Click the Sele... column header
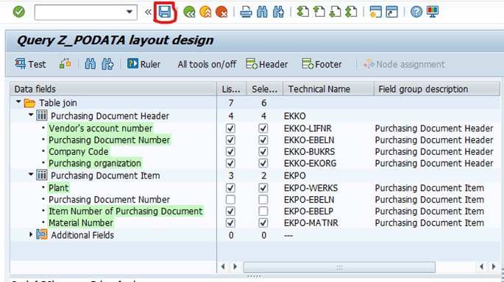504x282 pixels. pos(265,89)
